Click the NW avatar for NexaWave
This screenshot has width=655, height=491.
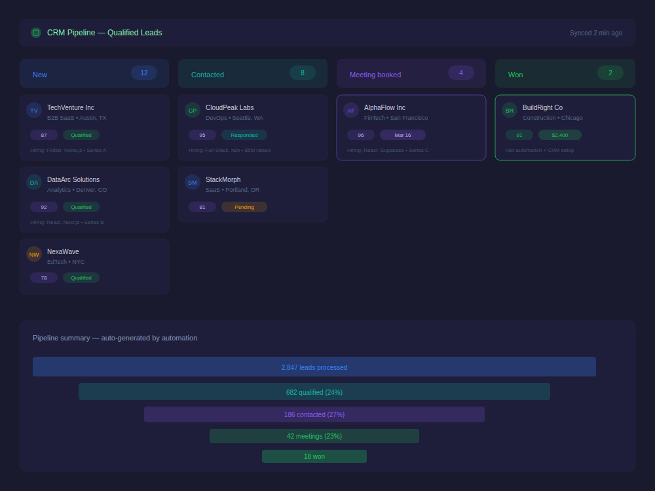click(x=34, y=254)
